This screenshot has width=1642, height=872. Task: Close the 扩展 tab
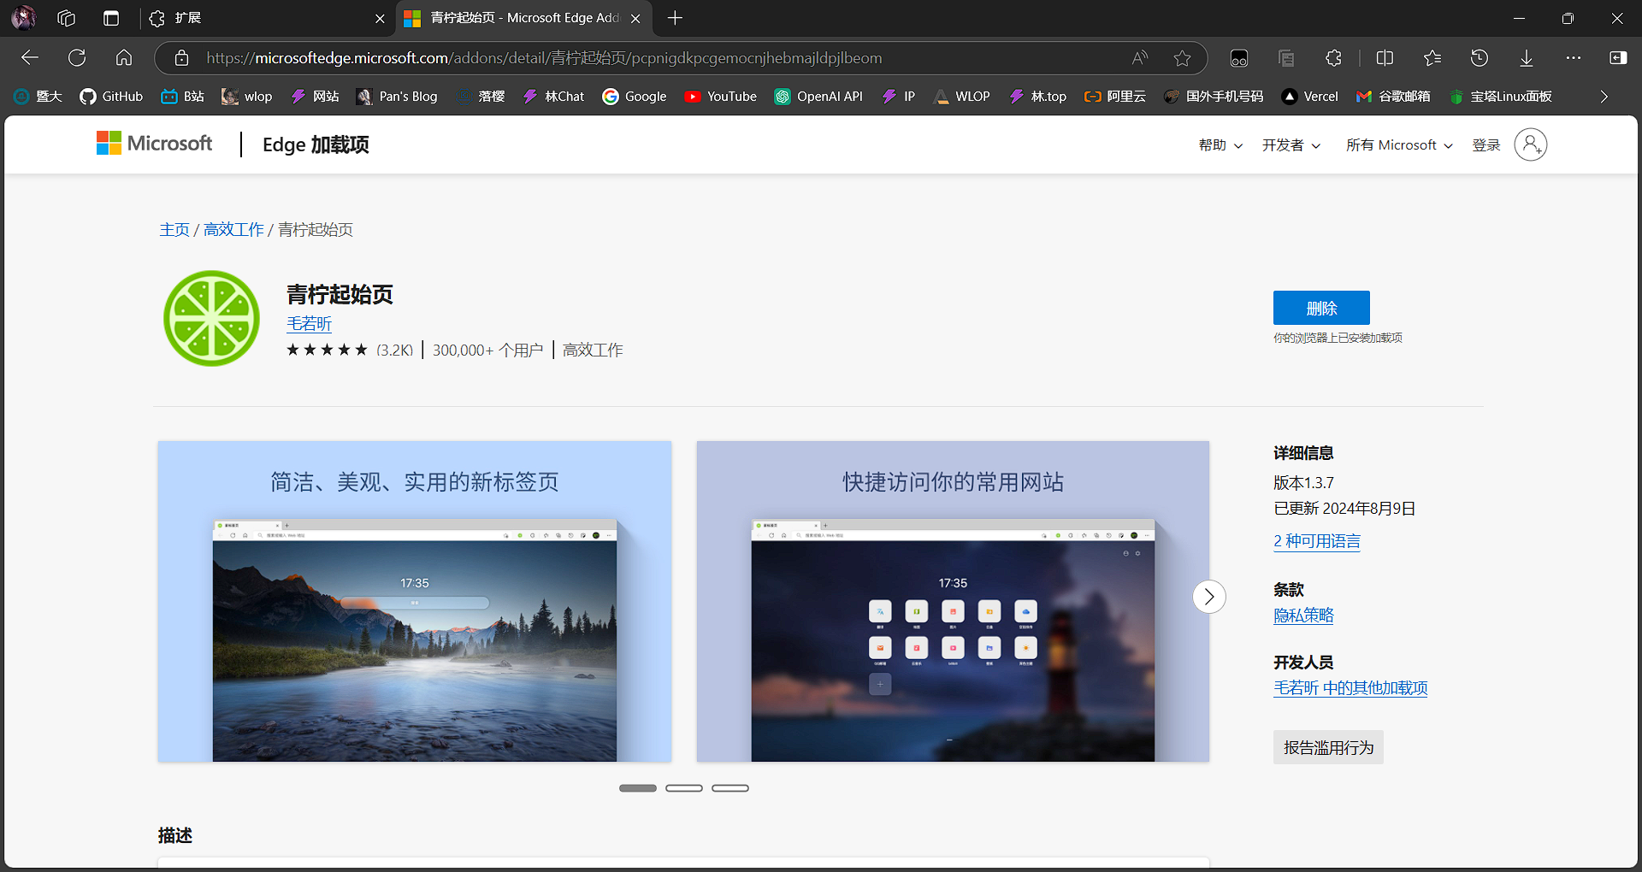pyautogui.click(x=380, y=18)
